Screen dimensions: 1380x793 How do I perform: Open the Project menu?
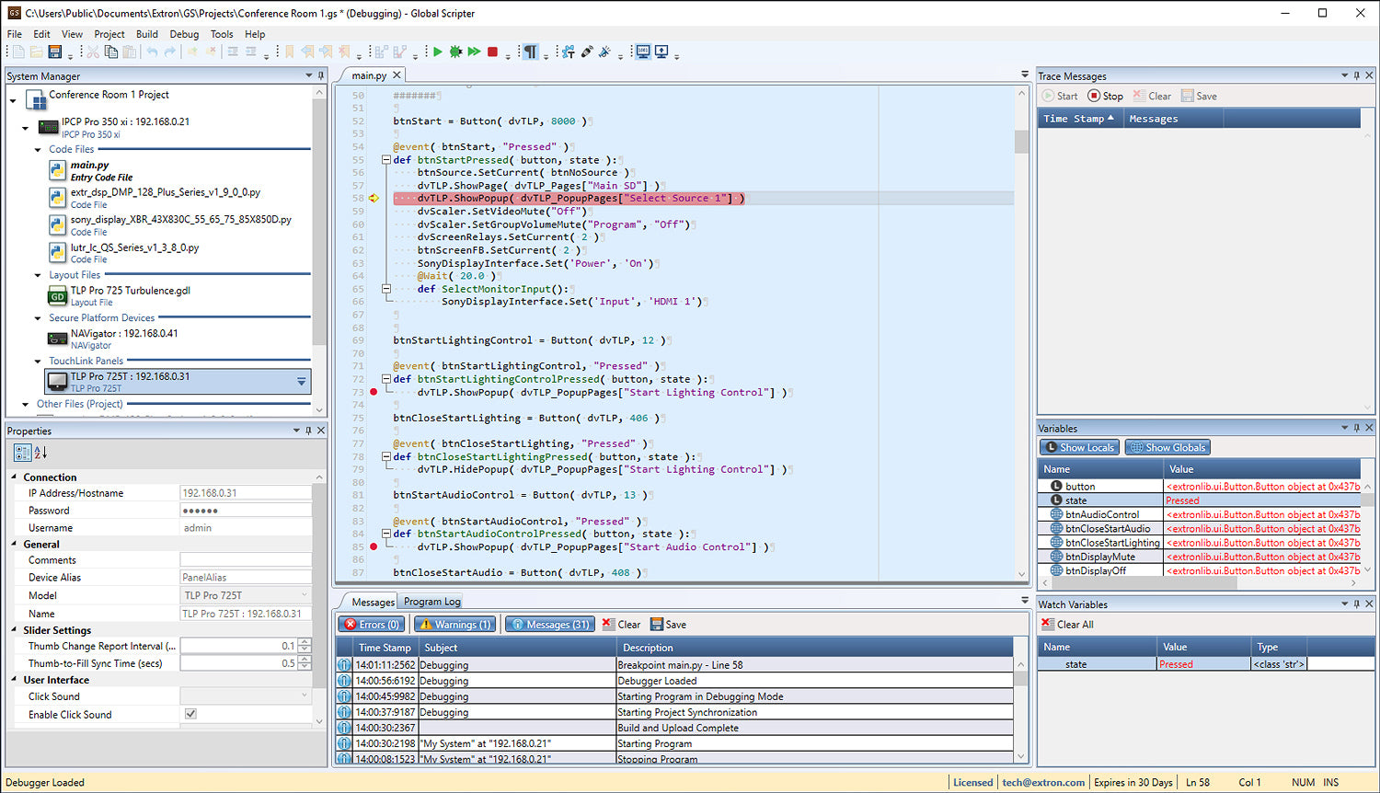point(109,34)
